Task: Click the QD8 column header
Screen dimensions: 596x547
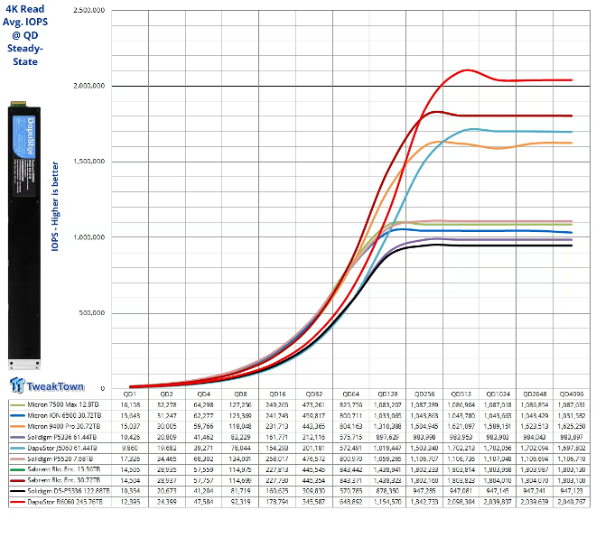Action: click(240, 394)
